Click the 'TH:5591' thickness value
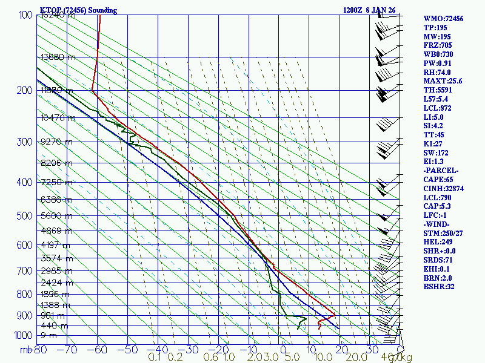This screenshot has width=485, height=363. click(x=438, y=90)
